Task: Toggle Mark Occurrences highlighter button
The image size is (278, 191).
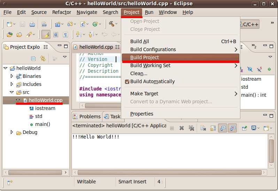Action: pos(46,34)
